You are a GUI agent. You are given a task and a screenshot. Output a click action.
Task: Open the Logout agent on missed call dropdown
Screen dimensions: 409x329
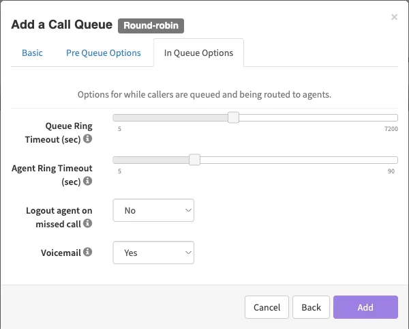click(153, 210)
